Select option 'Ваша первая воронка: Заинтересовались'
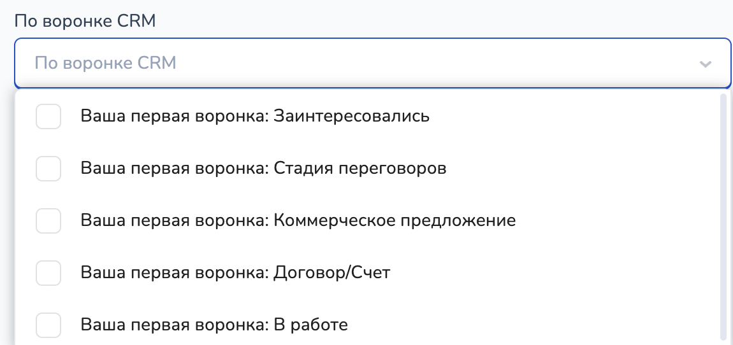Viewport: 733px width, 345px height. click(255, 117)
